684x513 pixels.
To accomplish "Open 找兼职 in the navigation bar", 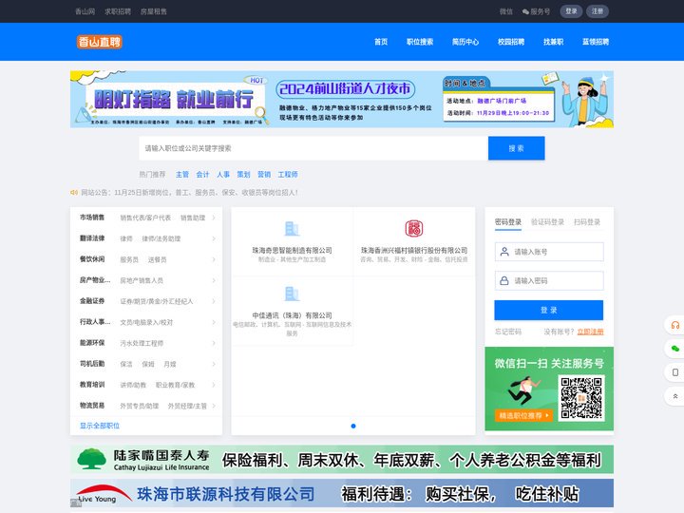I will pyautogui.click(x=553, y=42).
